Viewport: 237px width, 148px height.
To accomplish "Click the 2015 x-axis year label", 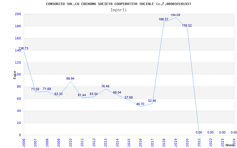I will (129, 142).
